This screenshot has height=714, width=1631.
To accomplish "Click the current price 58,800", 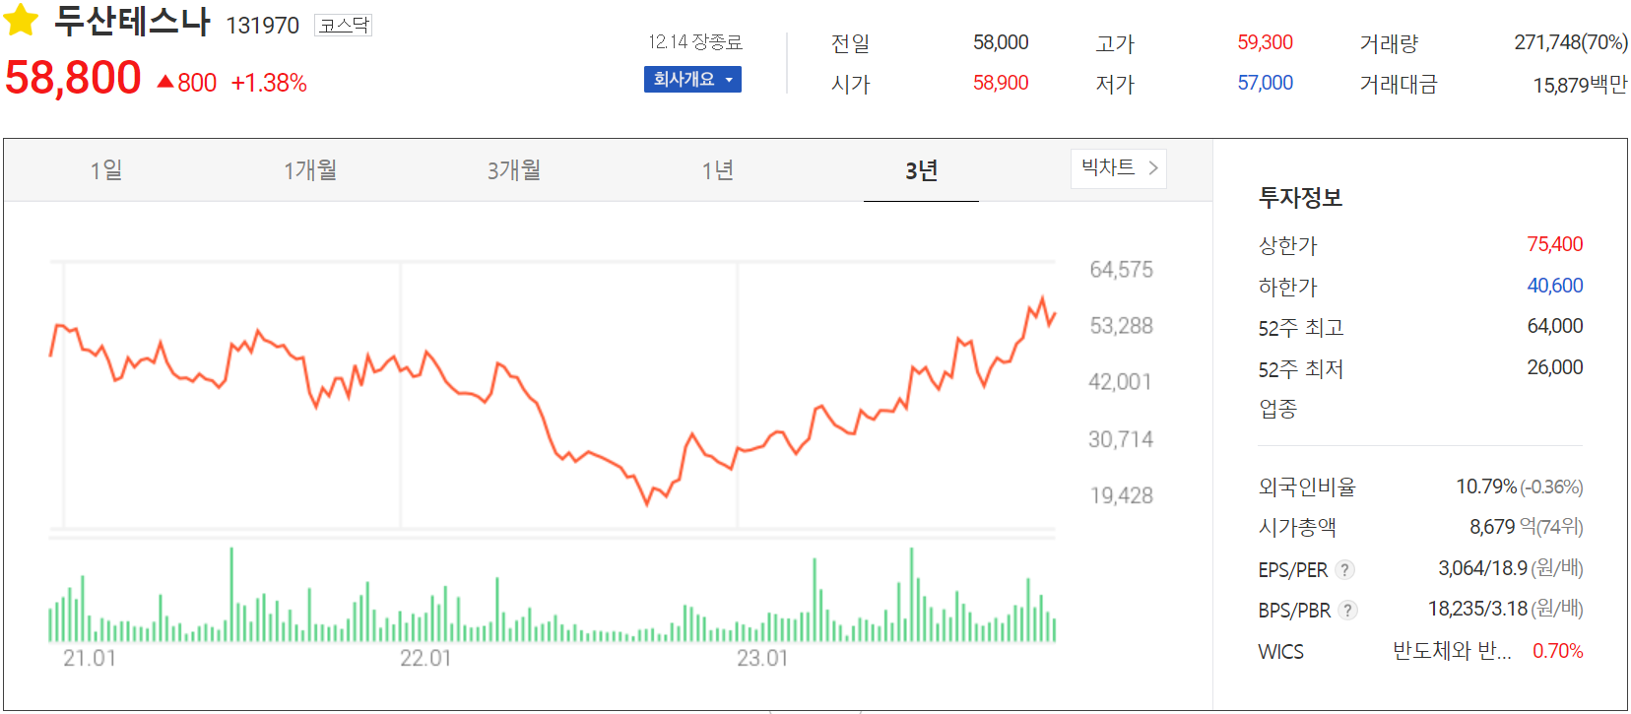I will [73, 78].
